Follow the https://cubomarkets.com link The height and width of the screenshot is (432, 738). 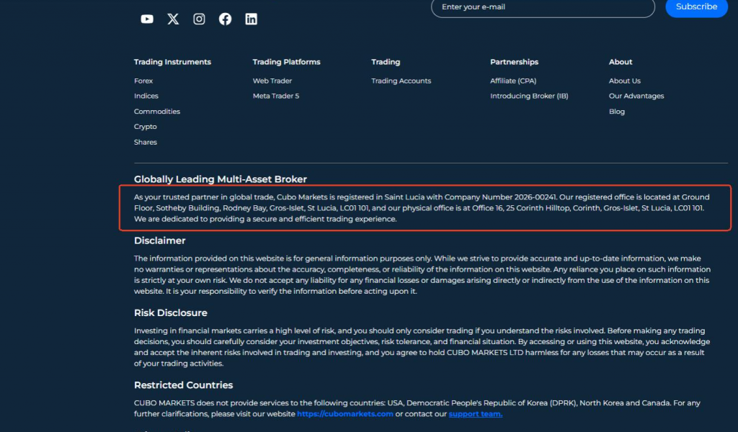345,414
